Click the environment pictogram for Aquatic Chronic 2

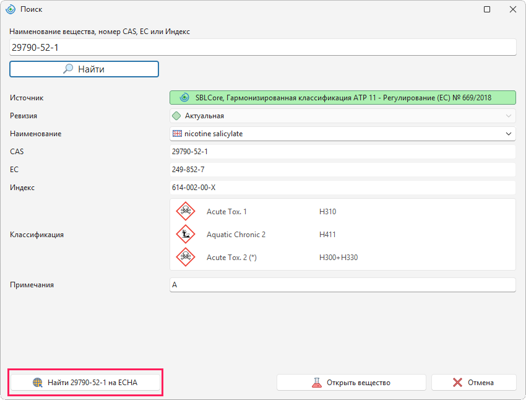point(186,234)
